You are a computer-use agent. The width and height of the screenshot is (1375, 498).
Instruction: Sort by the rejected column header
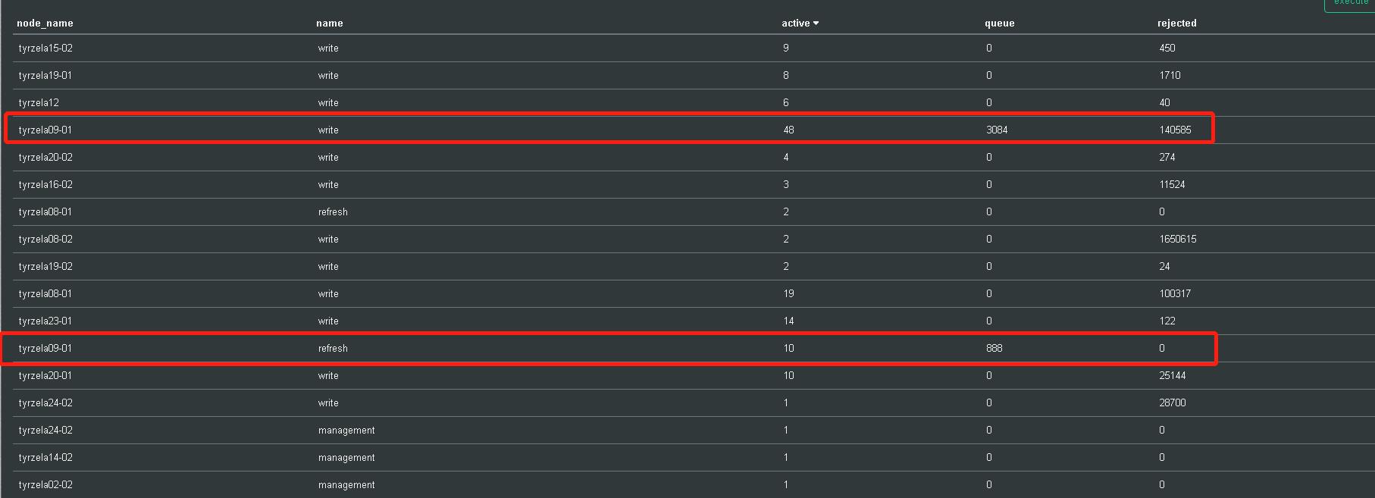click(1176, 23)
